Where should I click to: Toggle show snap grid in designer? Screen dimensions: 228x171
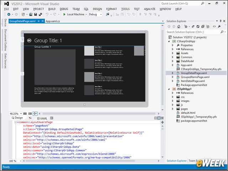[25, 114]
